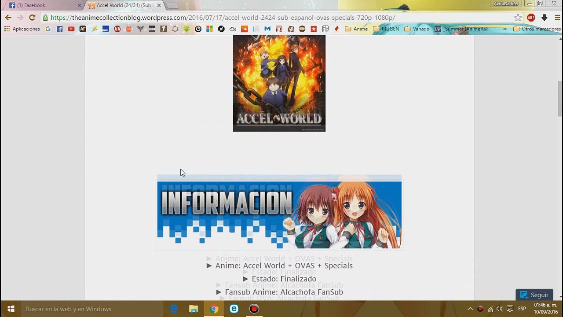Click the Accel World cover image
The image size is (563, 317).
(x=279, y=83)
